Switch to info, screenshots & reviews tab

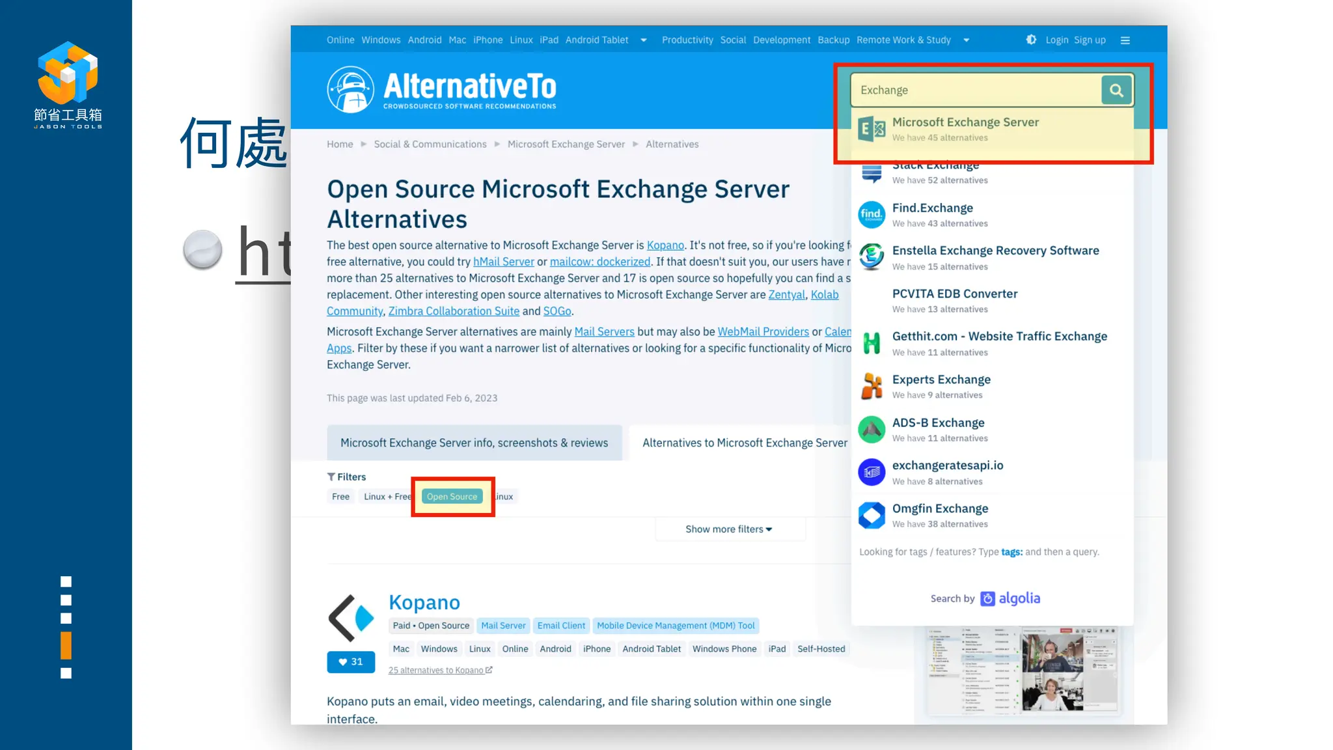click(x=474, y=443)
